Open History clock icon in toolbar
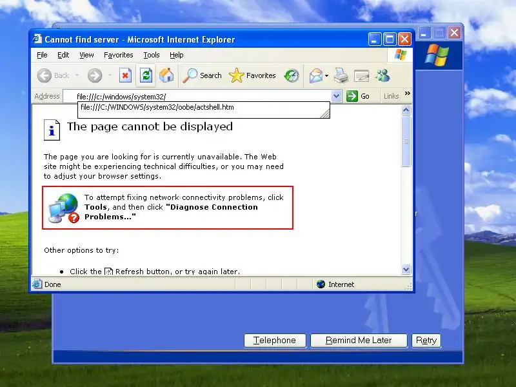Screen dimensions: 516x387 [292, 75]
